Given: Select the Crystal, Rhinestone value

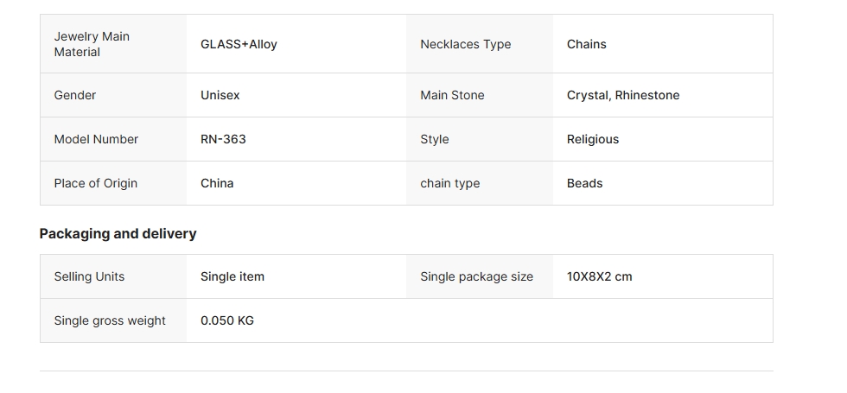Looking at the screenshot, I should (622, 95).
